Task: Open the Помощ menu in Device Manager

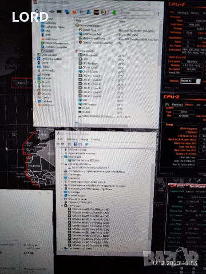Action: [x=96, y=139]
